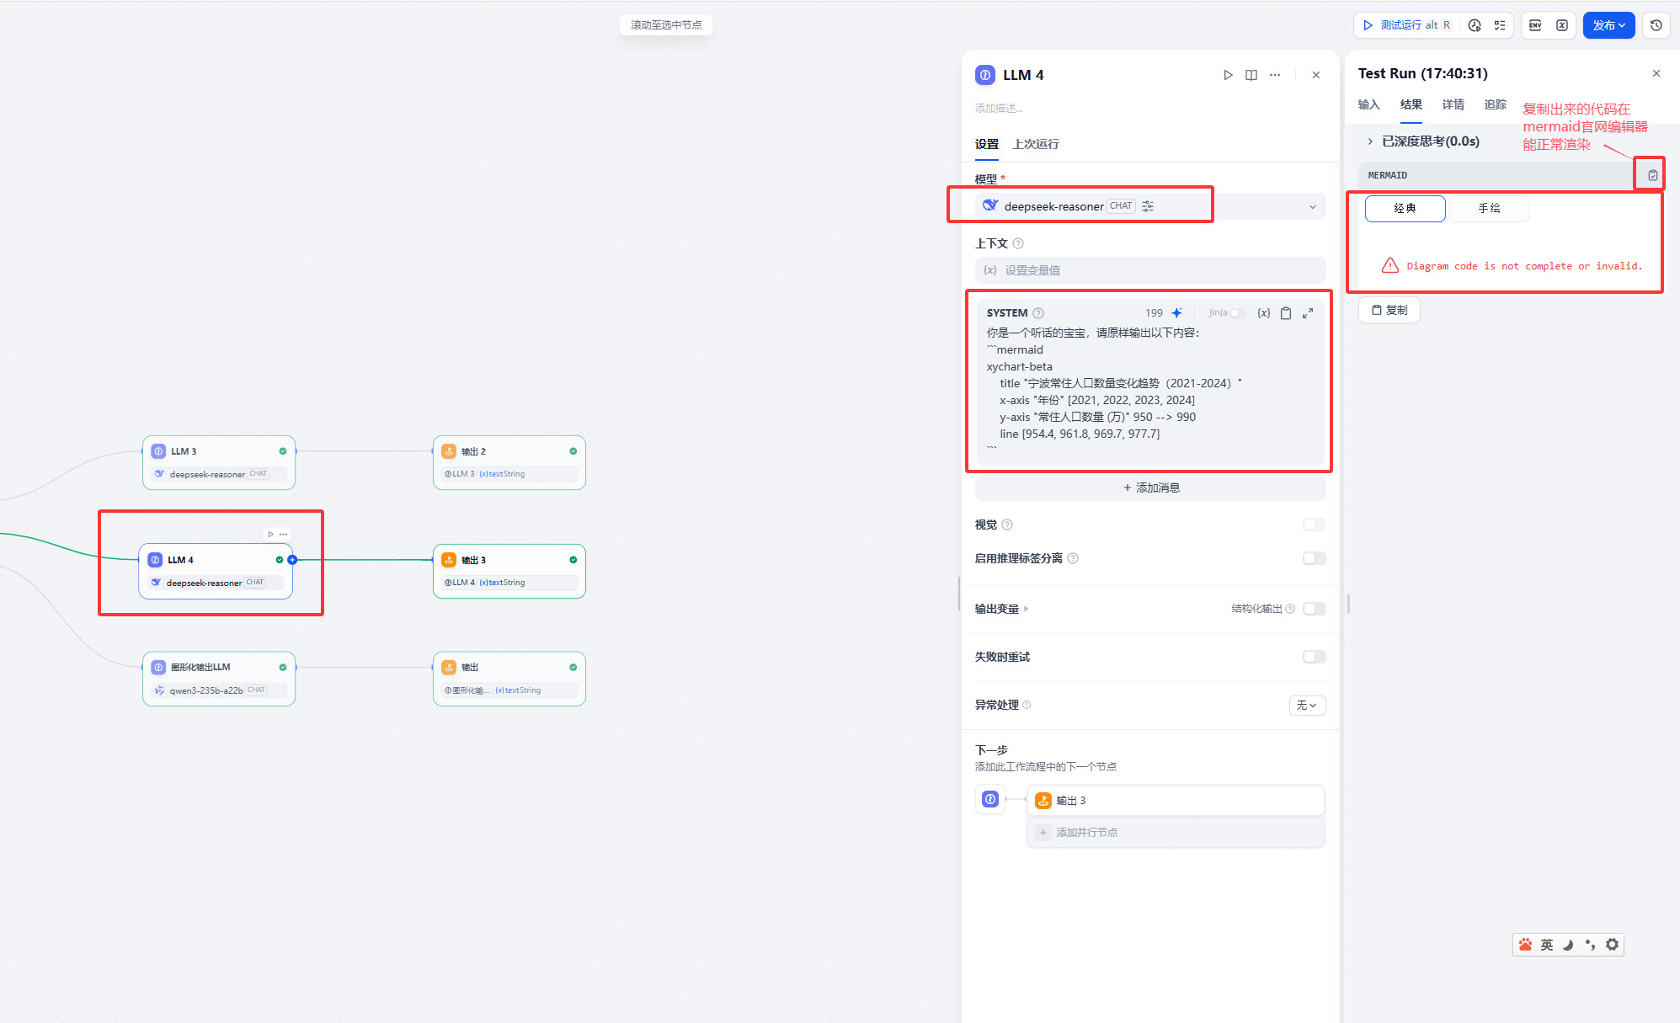Select the 手绘 hand-drawn style option
This screenshot has width=1680, height=1023.
pyautogui.click(x=1489, y=208)
